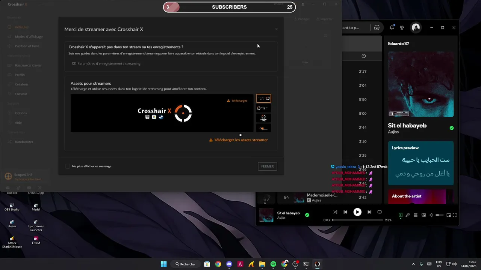The height and width of the screenshot is (270, 481).
Task: Toggle repeat in Spotify player
Action: (380, 212)
